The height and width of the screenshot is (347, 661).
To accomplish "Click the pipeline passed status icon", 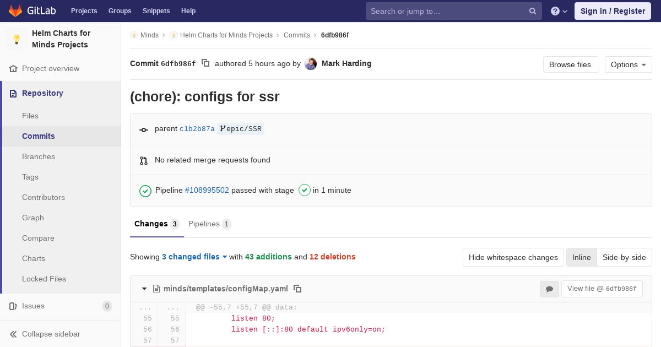I will 145,191.
